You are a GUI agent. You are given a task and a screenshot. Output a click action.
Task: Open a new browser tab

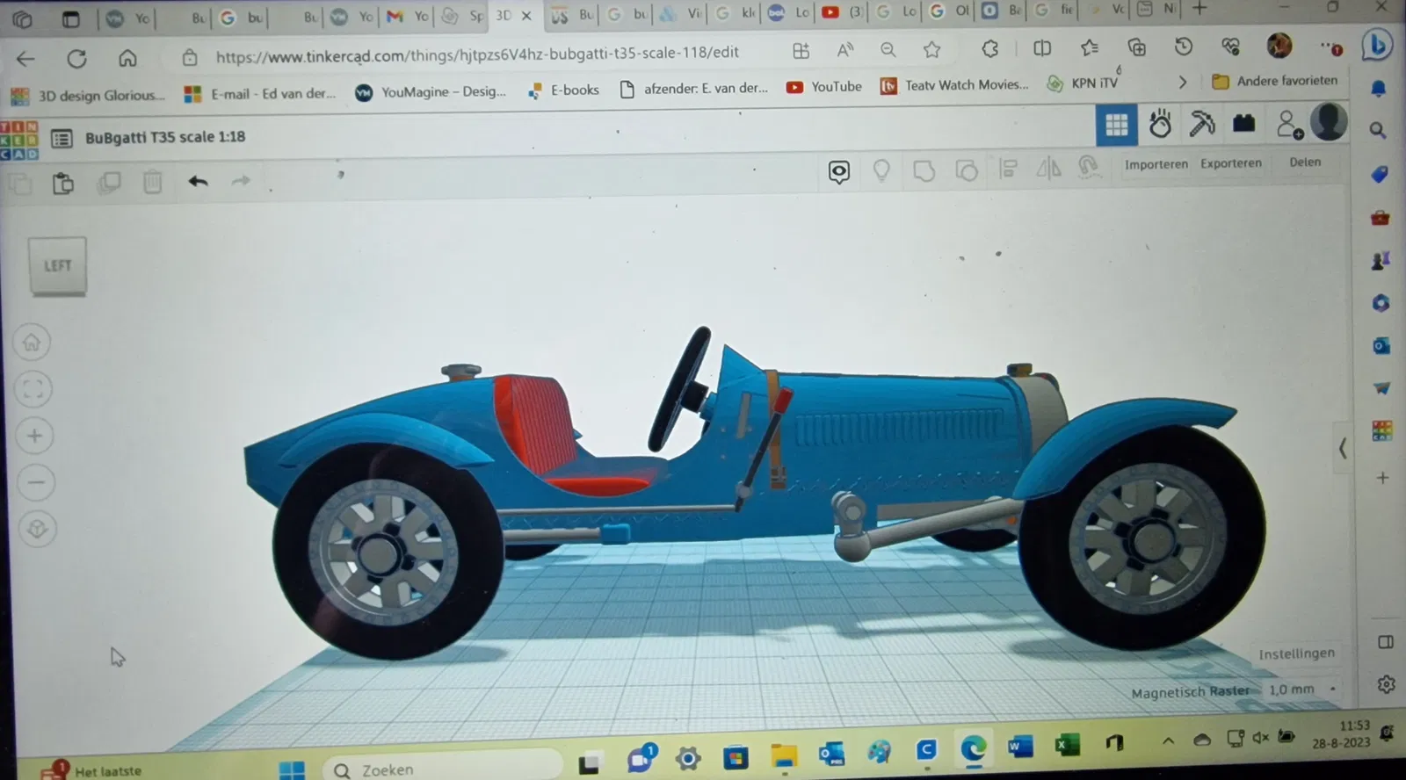(1199, 10)
